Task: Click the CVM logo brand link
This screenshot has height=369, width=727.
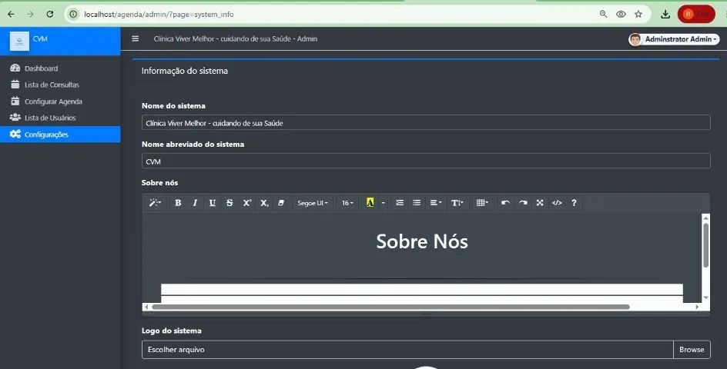Action: pos(60,41)
